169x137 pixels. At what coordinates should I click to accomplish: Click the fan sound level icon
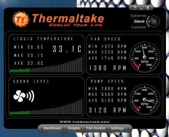coord(24,96)
